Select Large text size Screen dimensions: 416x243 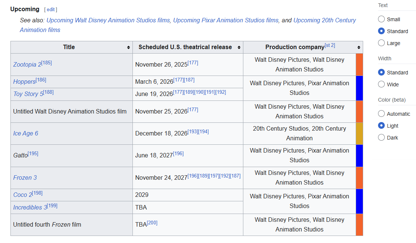pyautogui.click(x=381, y=43)
